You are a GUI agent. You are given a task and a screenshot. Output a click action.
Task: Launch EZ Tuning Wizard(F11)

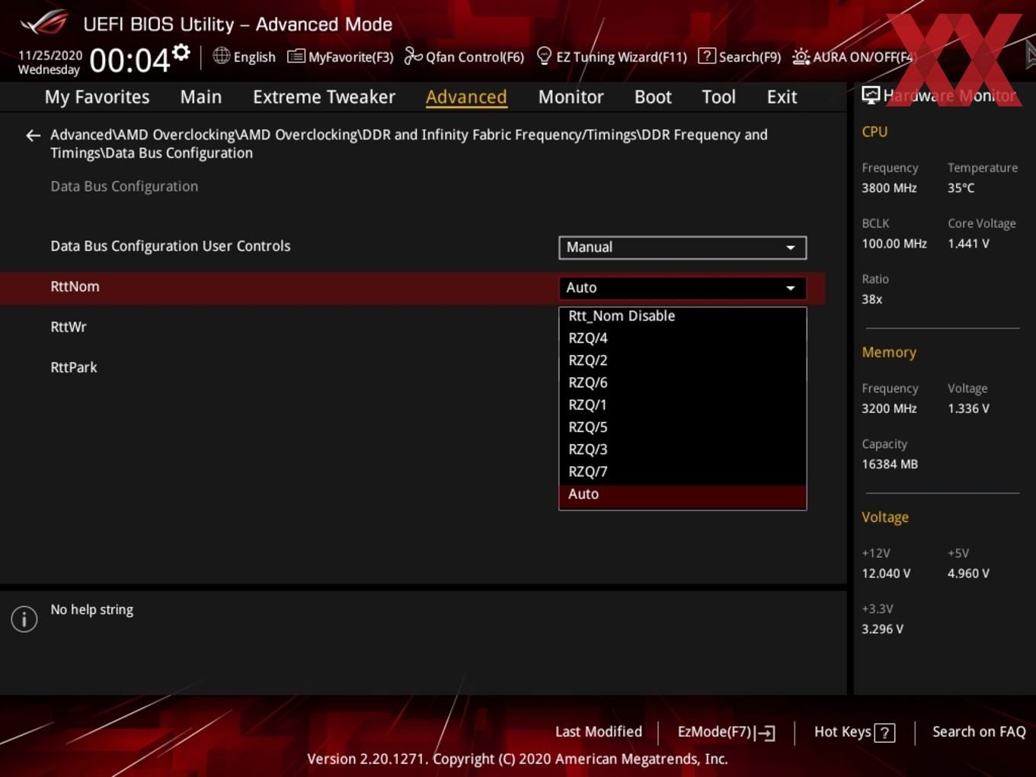click(612, 56)
